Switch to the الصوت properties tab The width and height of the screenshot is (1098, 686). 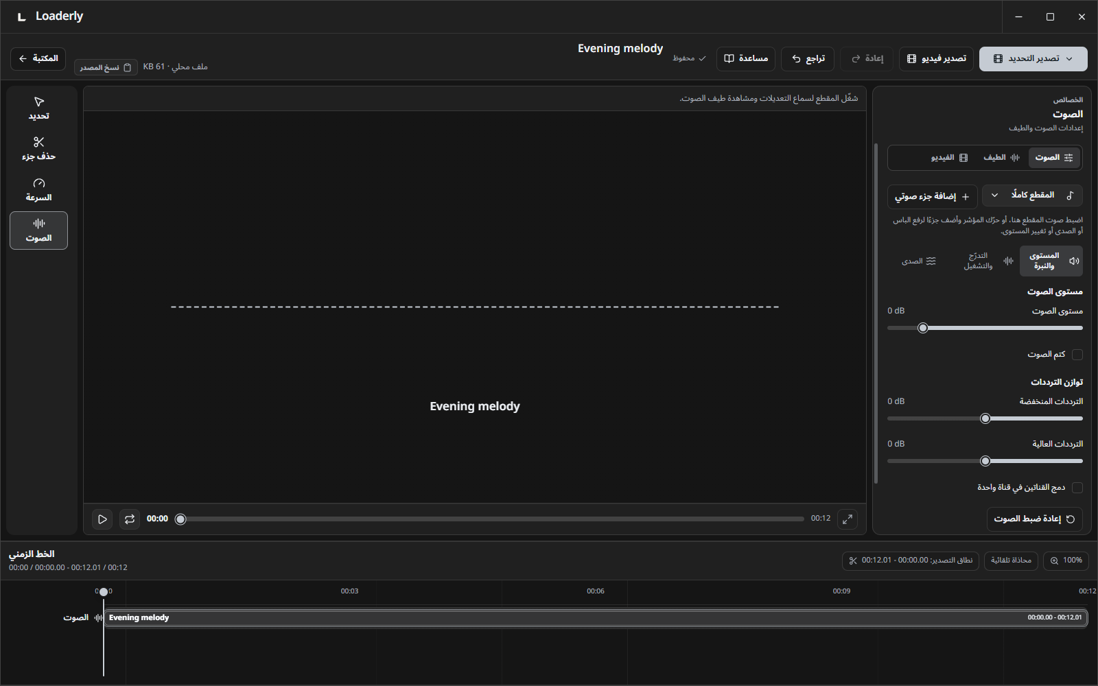point(1054,158)
